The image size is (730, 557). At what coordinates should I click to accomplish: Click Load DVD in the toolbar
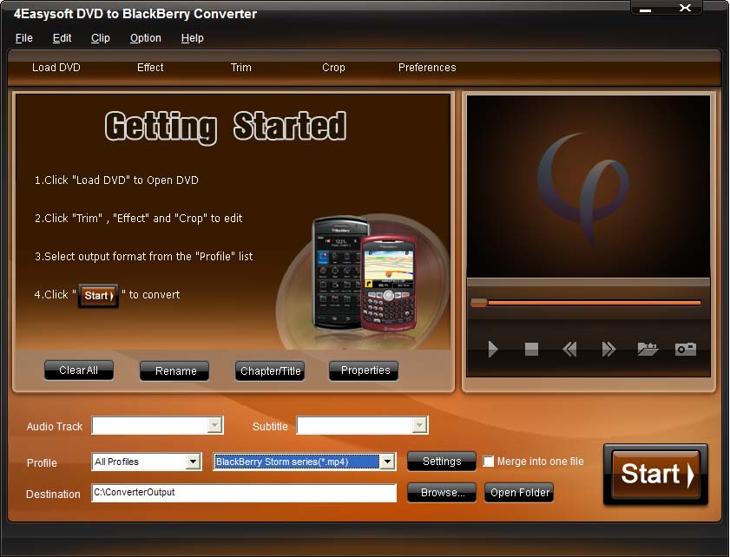click(x=56, y=68)
